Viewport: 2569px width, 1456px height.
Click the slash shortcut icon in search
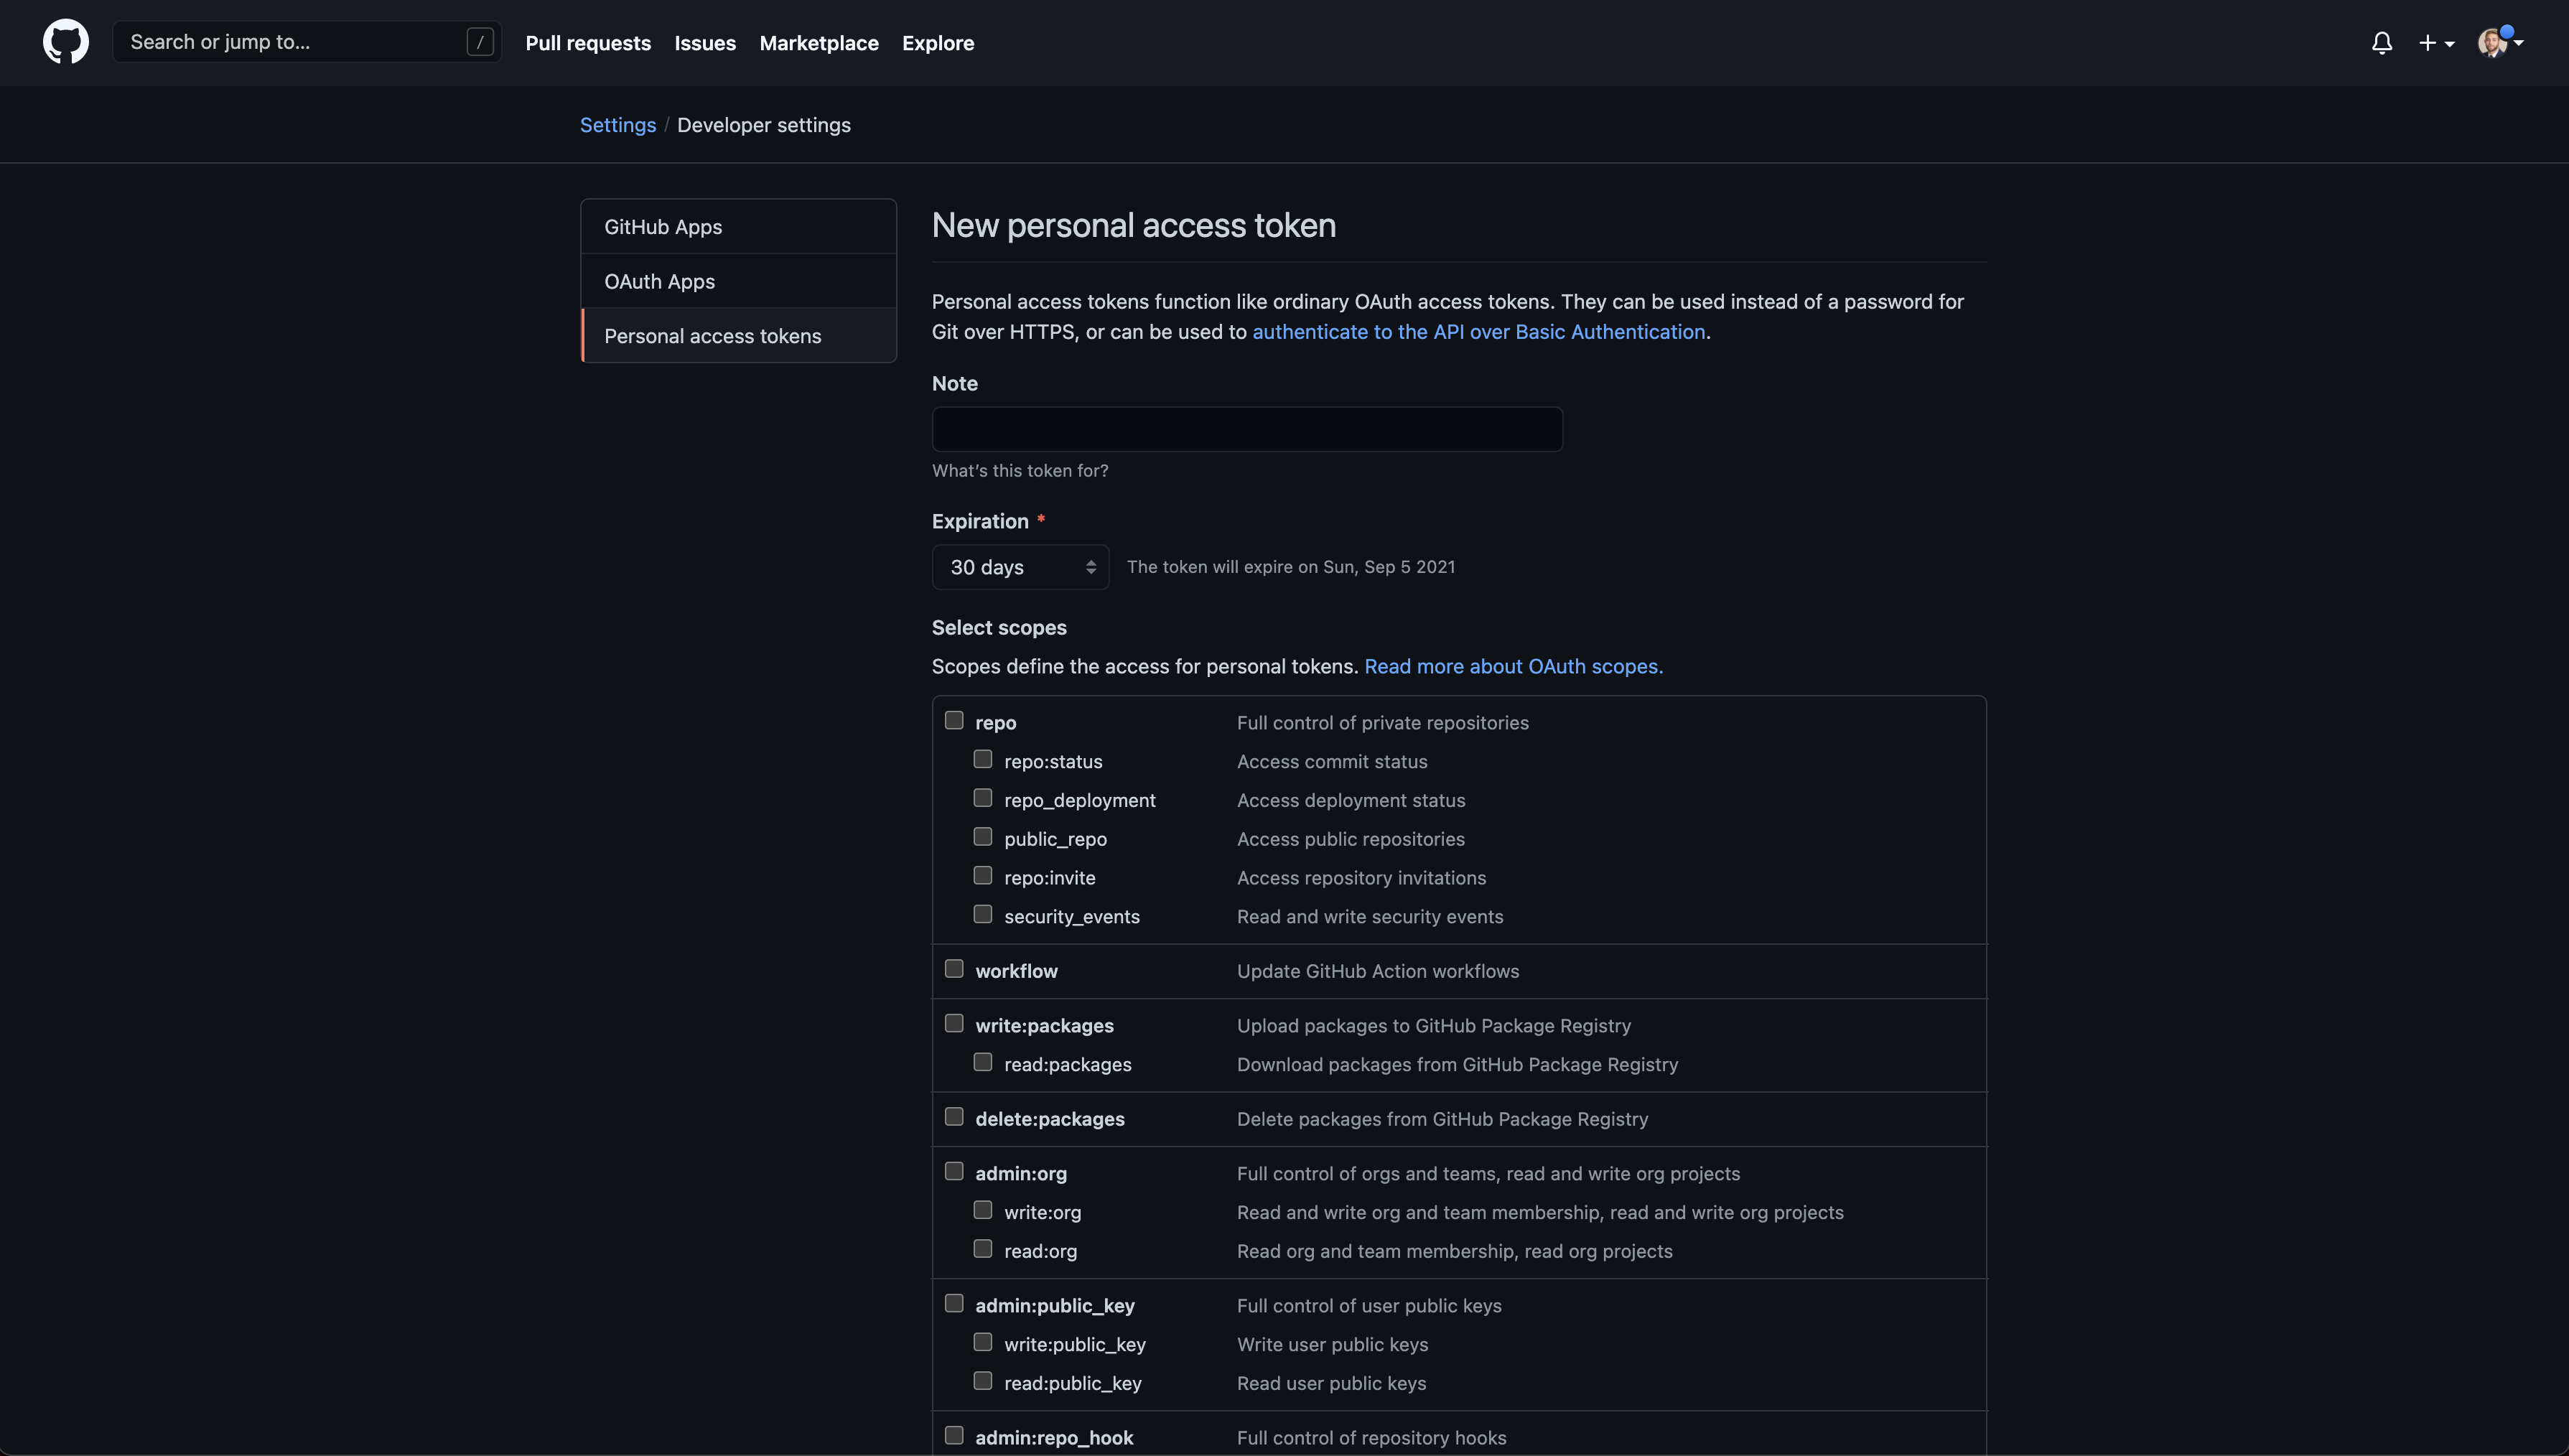click(480, 42)
